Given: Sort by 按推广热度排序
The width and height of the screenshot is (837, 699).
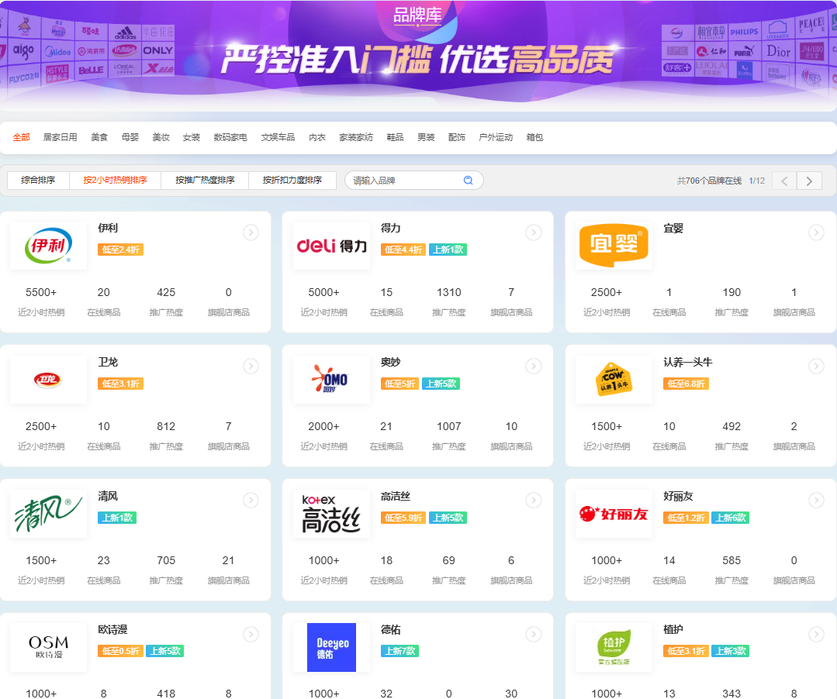Looking at the screenshot, I should coord(205,181).
